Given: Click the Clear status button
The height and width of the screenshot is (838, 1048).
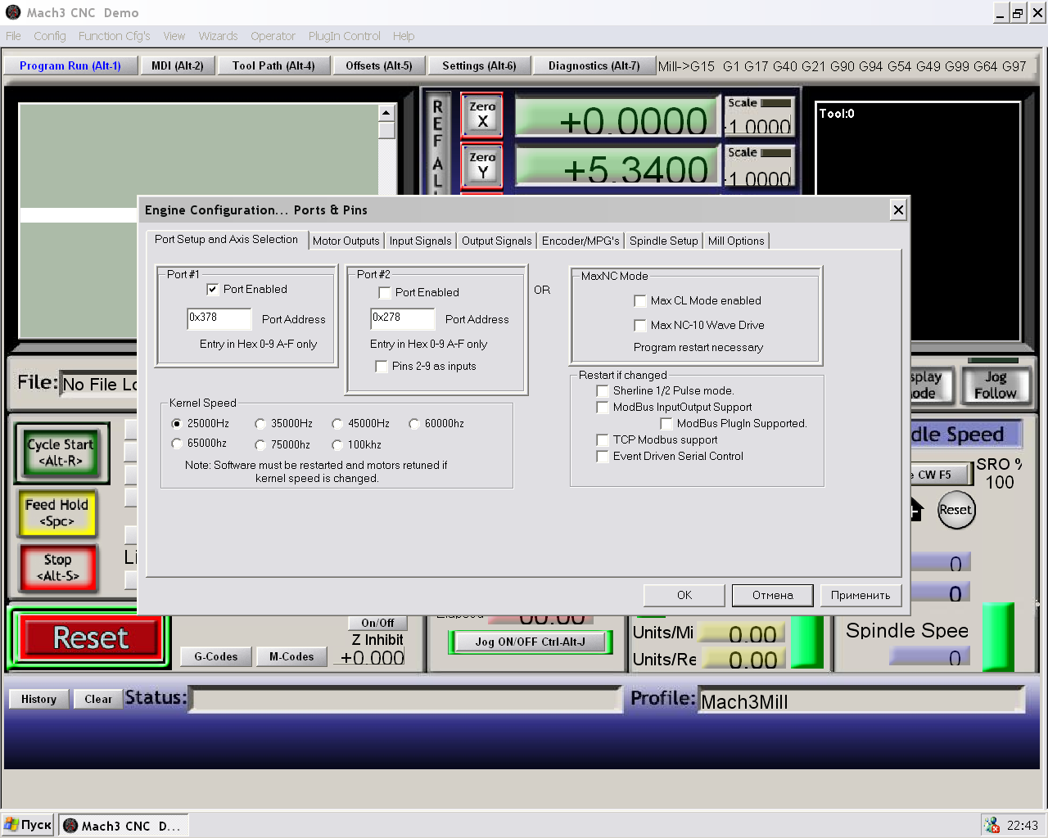Looking at the screenshot, I should pos(98,699).
